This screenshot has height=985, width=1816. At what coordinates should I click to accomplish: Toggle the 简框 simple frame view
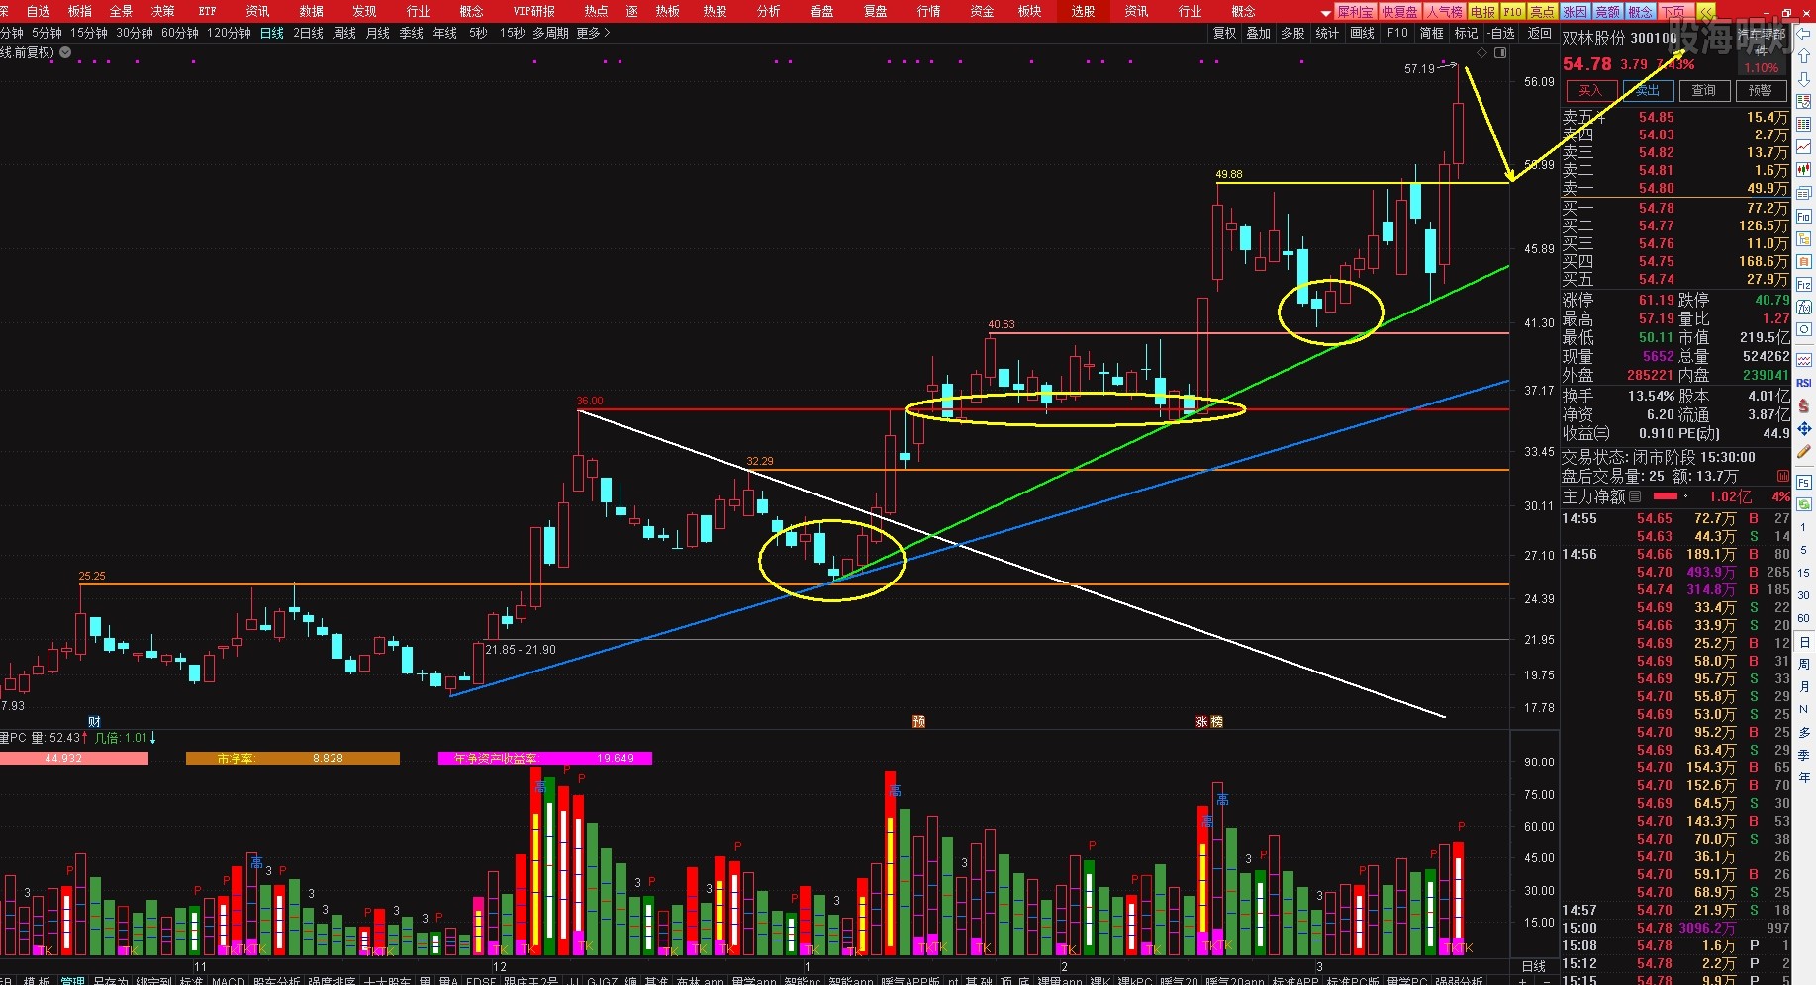(x=1431, y=33)
